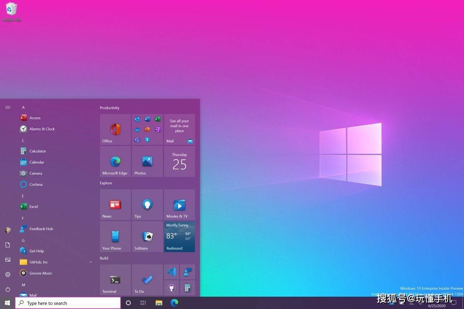The image size is (464, 309).
Task: Click letter F header in app list
Action: (x=23, y=218)
